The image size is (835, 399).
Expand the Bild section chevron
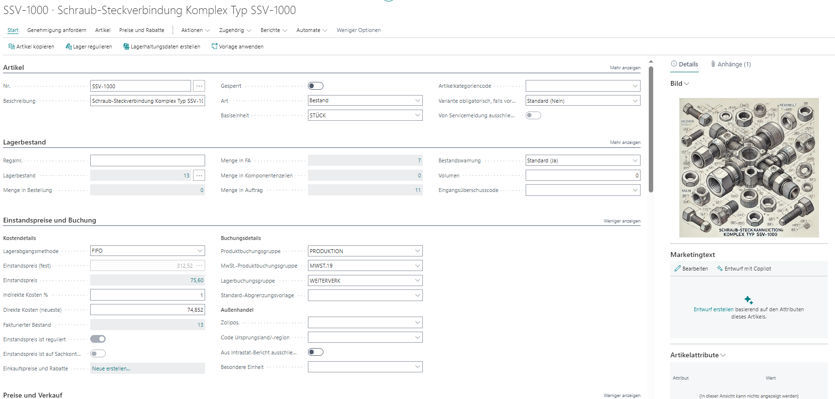[x=687, y=84]
